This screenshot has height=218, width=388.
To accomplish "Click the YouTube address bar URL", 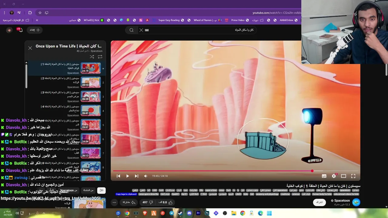I will (x=277, y=13).
